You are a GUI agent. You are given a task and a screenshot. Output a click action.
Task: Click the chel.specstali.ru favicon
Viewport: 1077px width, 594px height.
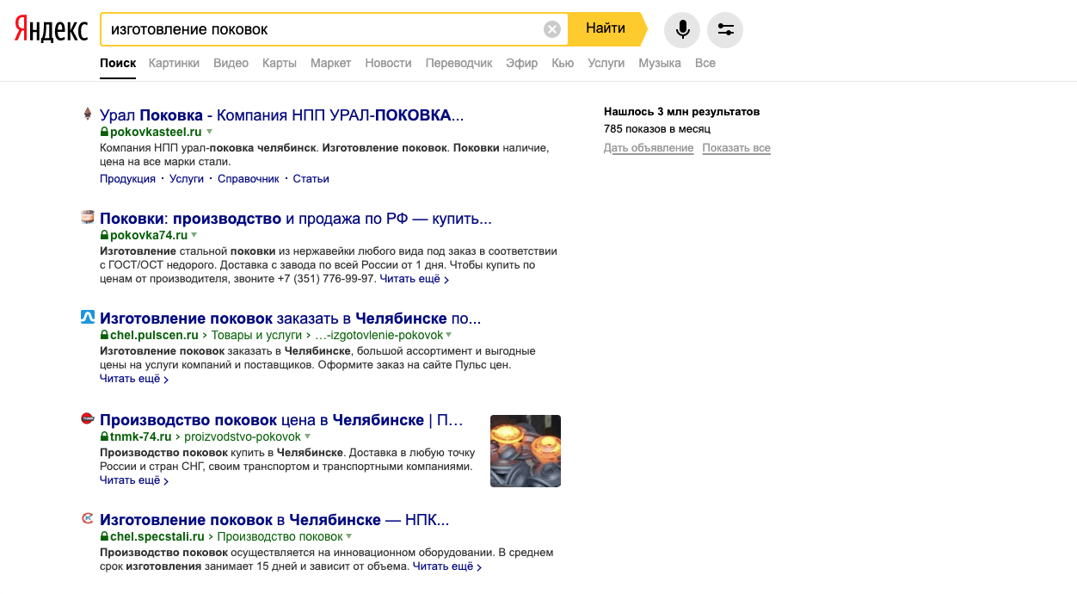87,518
